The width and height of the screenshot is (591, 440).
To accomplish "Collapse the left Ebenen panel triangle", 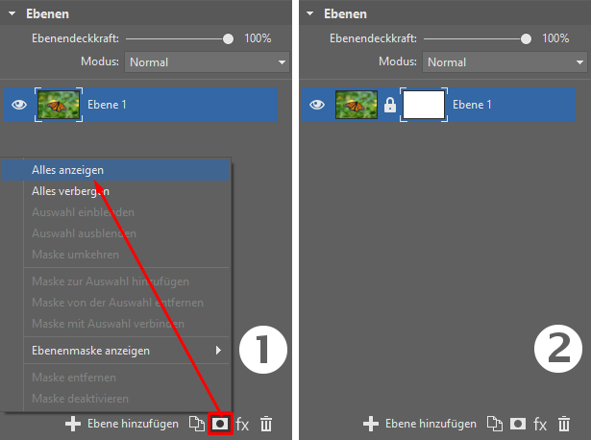I will pyautogui.click(x=12, y=13).
